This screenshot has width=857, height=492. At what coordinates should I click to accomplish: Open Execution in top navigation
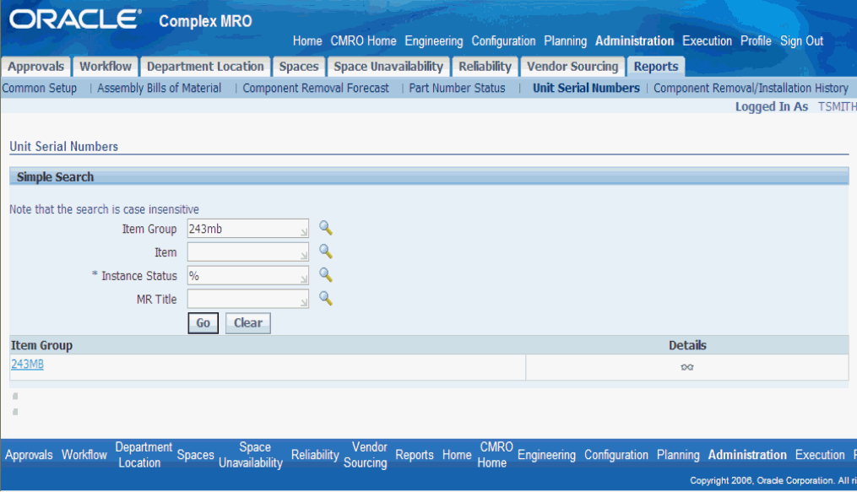click(x=707, y=41)
